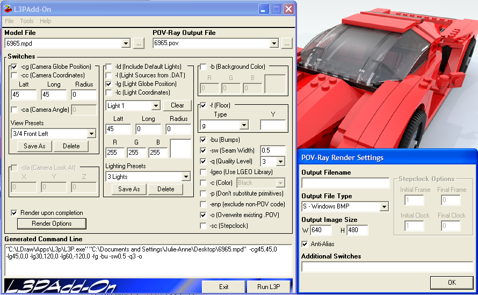The width and height of the screenshot is (478, 295).
Task: Click the L3PAdd-On title bar app icon
Action: pos(7,9)
